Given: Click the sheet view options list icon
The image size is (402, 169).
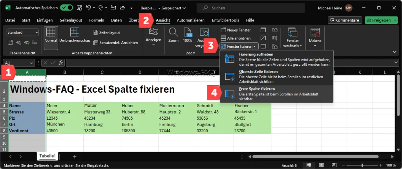Looking at the screenshot, I should pyautogui.click(x=35, y=42).
